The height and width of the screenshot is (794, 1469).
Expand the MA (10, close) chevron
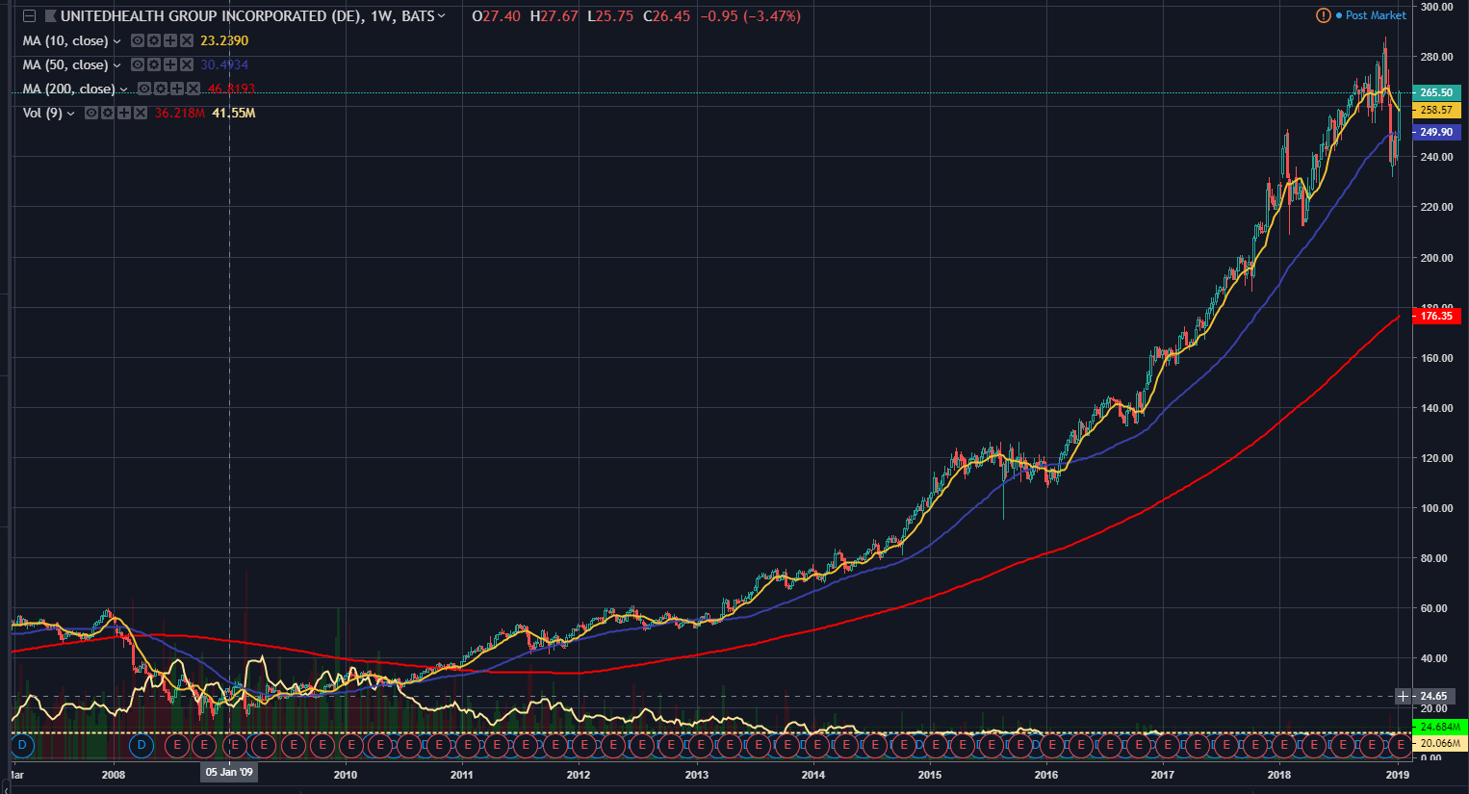pyautogui.click(x=117, y=41)
